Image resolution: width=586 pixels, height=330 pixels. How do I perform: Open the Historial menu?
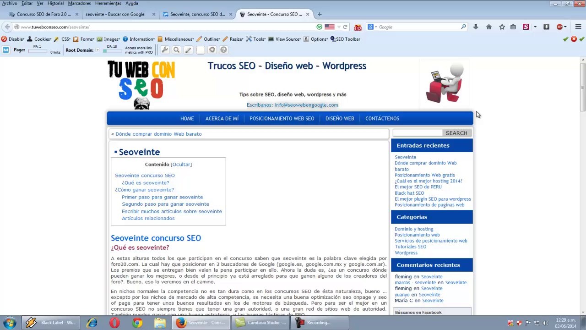55,3
